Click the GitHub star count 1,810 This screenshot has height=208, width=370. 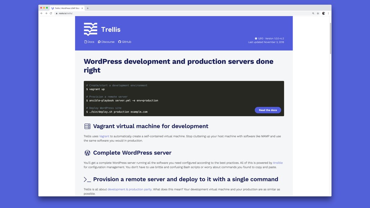coord(259,38)
